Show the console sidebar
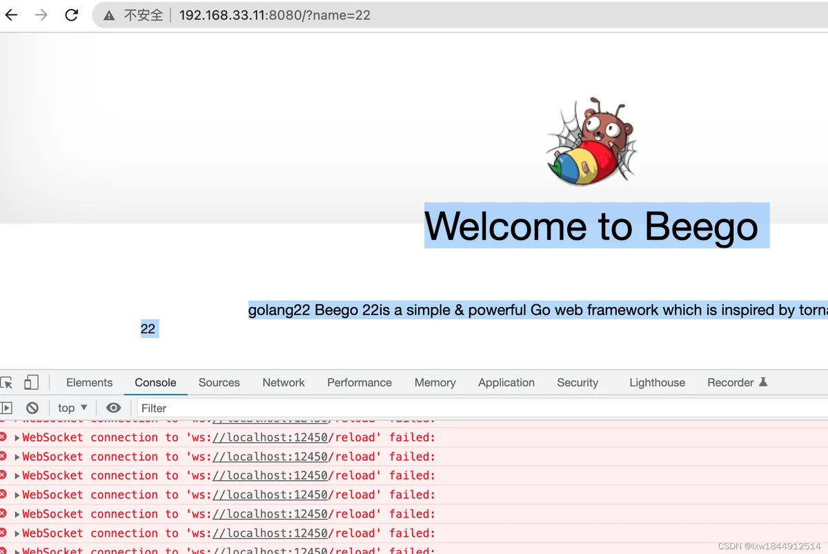Screen dimensions: 828x554 pyautogui.click(x=6, y=408)
